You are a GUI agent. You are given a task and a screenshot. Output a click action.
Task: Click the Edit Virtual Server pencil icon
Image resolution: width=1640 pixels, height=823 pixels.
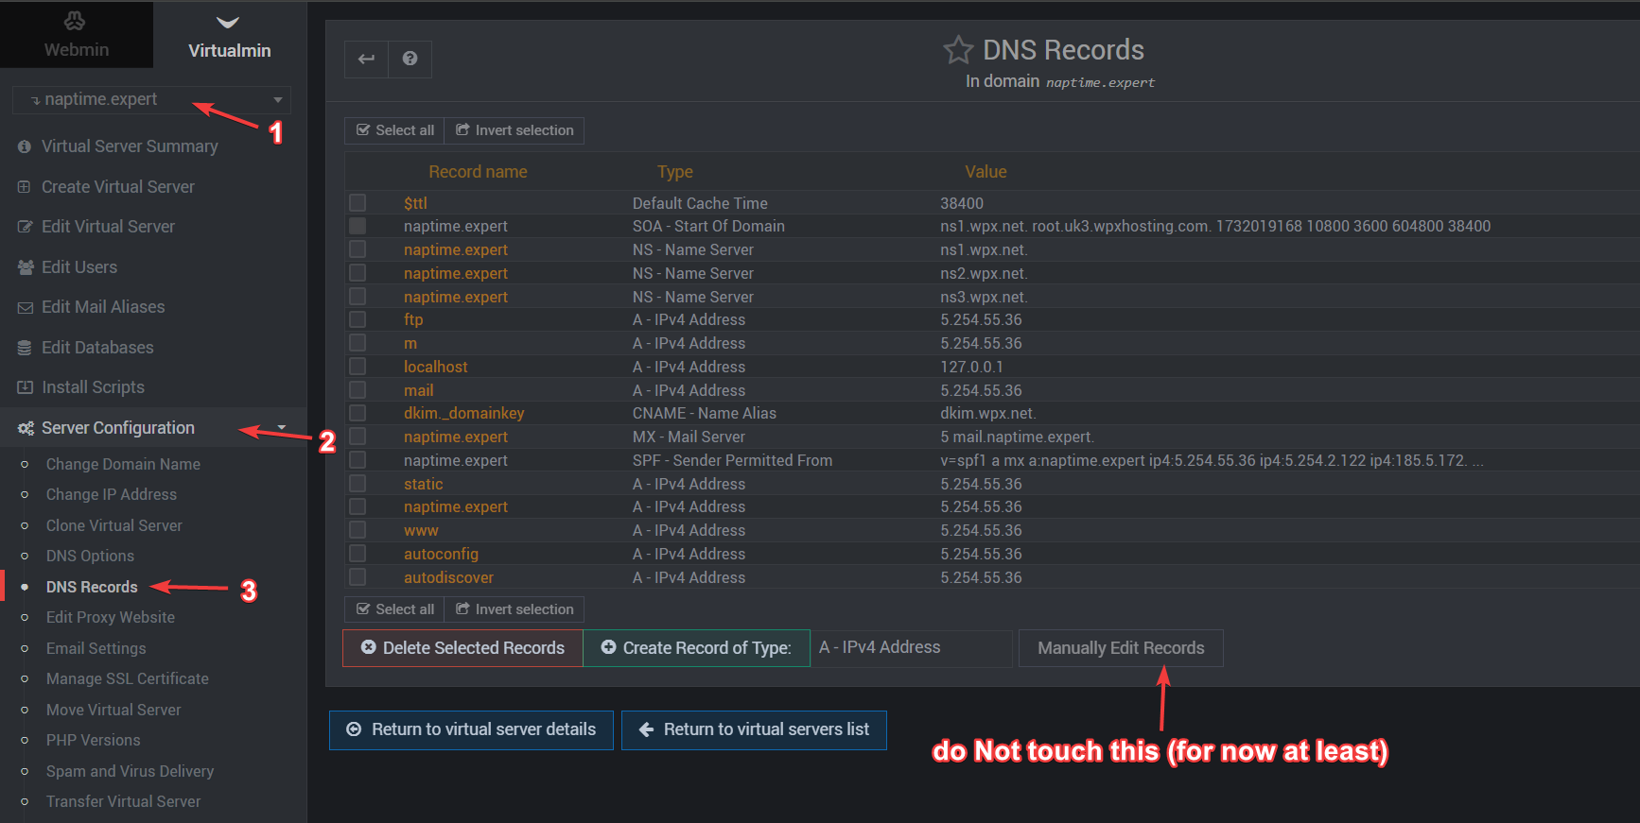click(25, 227)
